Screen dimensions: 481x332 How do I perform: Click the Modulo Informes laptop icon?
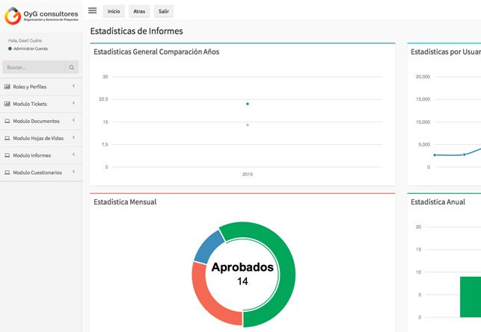[x=7, y=155]
